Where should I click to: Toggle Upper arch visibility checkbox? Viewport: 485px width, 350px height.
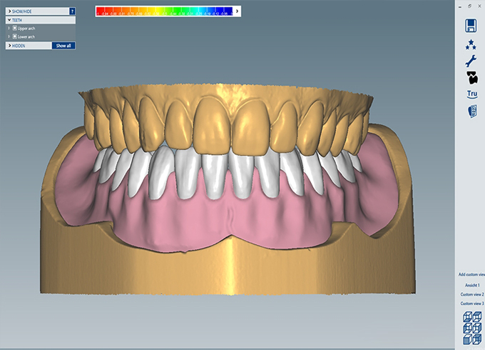[x=14, y=28]
